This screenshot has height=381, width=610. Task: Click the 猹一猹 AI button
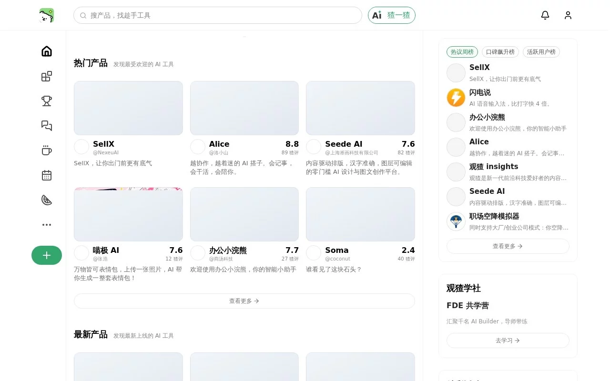[392, 15]
